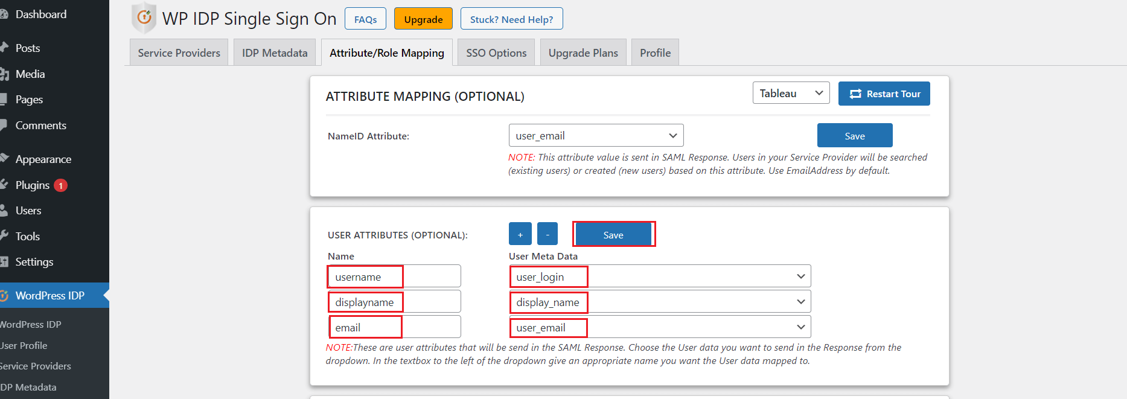Click the Plugins update count badge
This screenshot has height=399, width=1127.
coord(60,185)
